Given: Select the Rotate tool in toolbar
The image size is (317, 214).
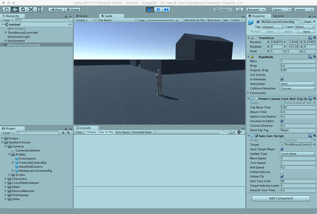Looking at the screenshot, I should click(x=23, y=10).
